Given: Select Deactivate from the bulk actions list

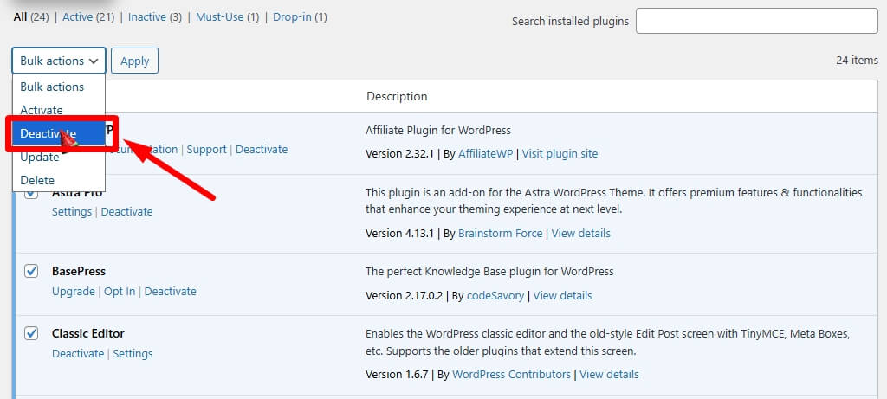Looking at the screenshot, I should (58, 134).
